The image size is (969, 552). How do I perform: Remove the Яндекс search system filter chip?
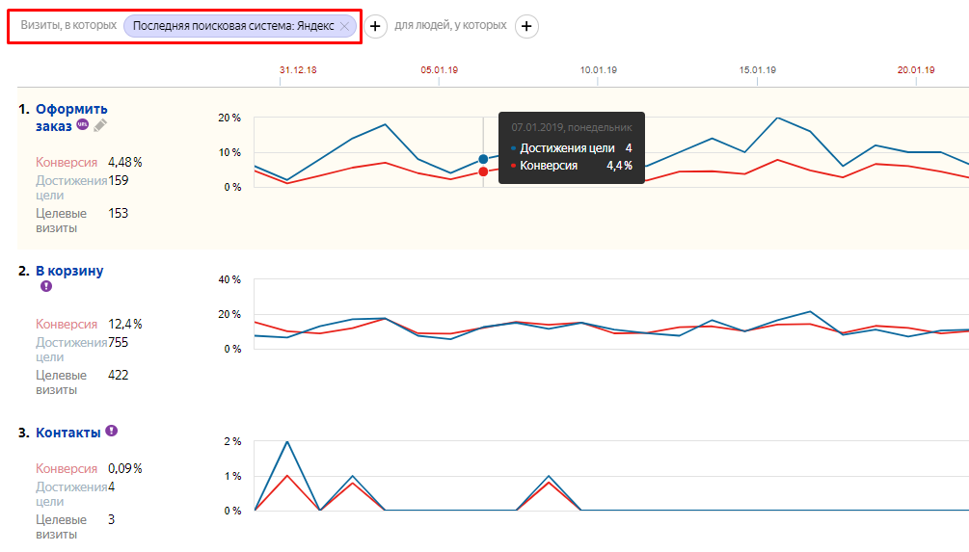(x=344, y=26)
